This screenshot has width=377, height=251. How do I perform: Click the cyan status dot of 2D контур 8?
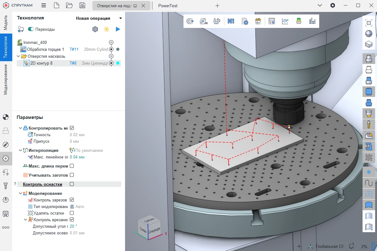coord(118,63)
